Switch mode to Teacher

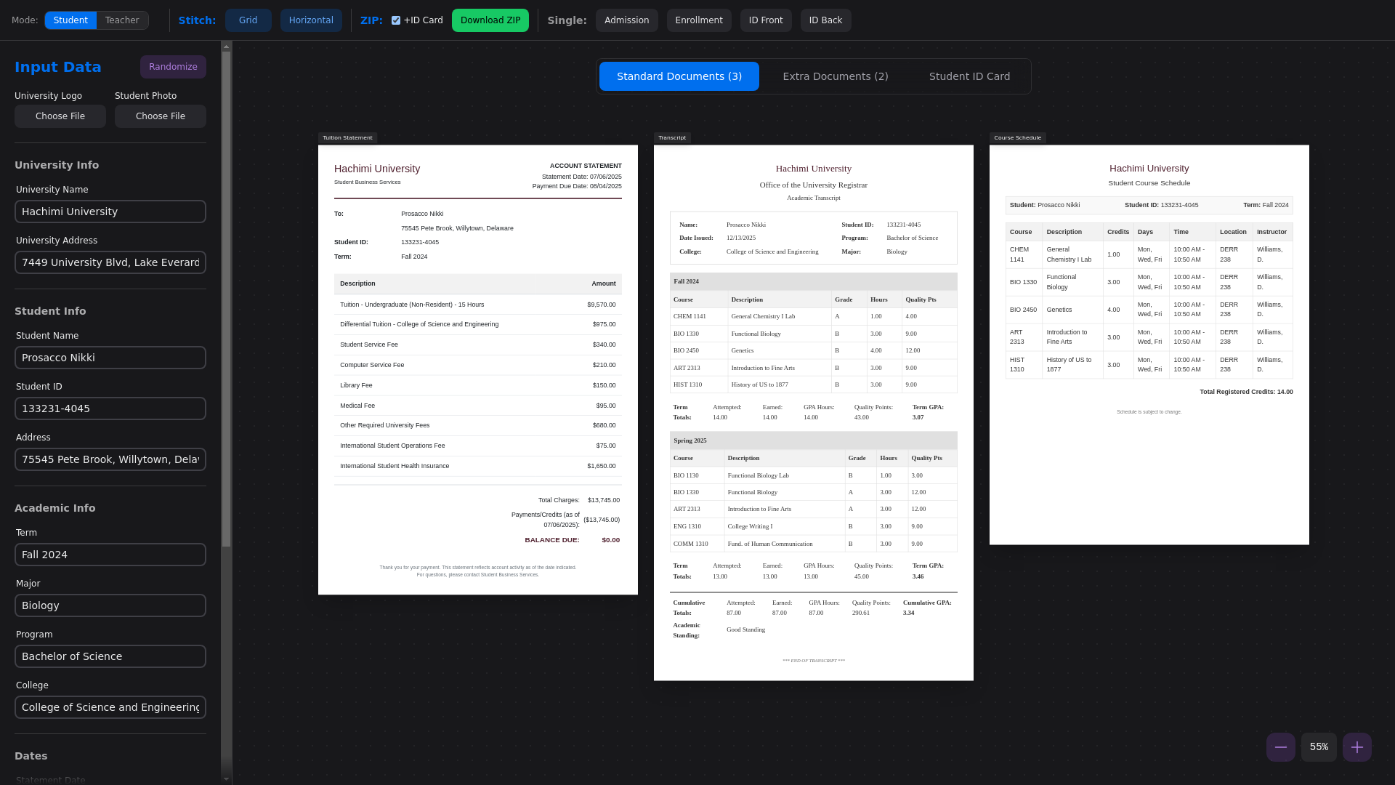(x=122, y=20)
